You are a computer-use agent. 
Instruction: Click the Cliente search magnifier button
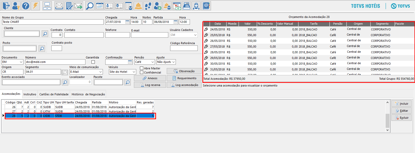pos(45,34)
